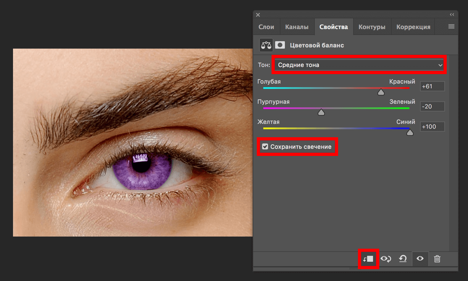Delete adjustment layer with trash icon
This screenshot has width=468, height=281.
click(437, 259)
